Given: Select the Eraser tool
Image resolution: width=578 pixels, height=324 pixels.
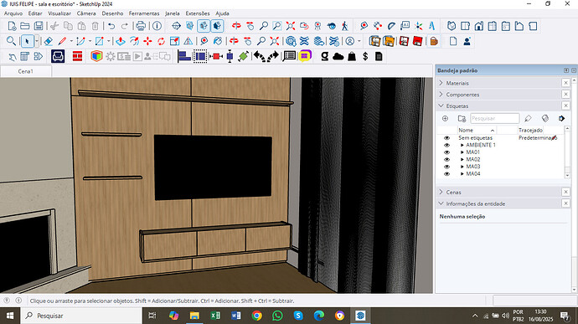Looking at the screenshot, I should coord(49,41).
